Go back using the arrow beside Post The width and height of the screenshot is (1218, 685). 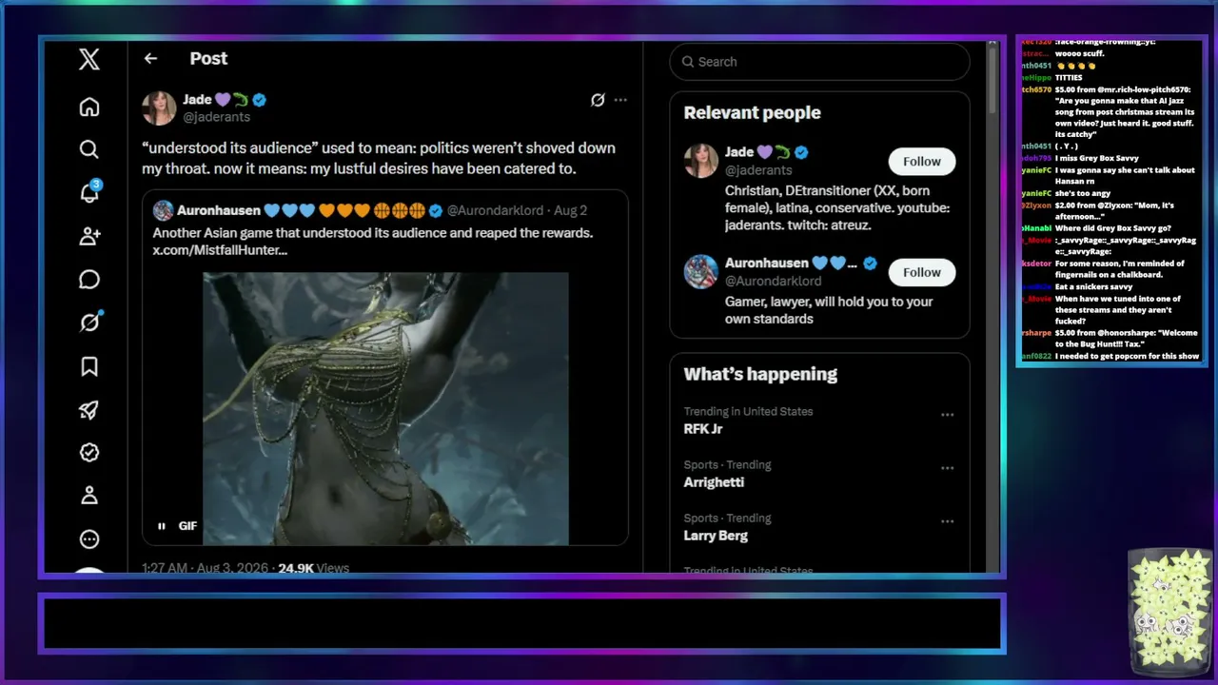pyautogui.click(x=150, y=58)
